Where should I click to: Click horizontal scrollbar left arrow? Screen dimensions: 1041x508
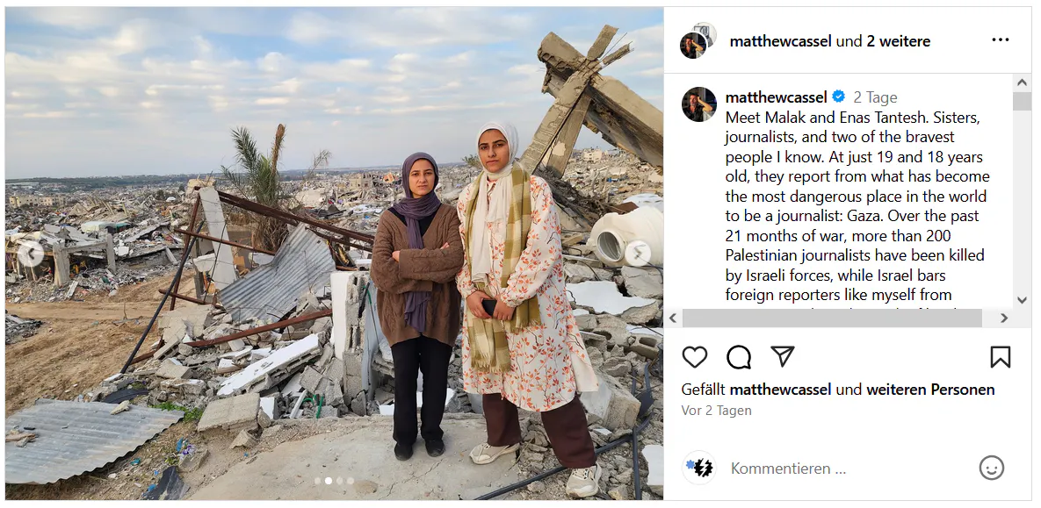[x=673, y=318]
